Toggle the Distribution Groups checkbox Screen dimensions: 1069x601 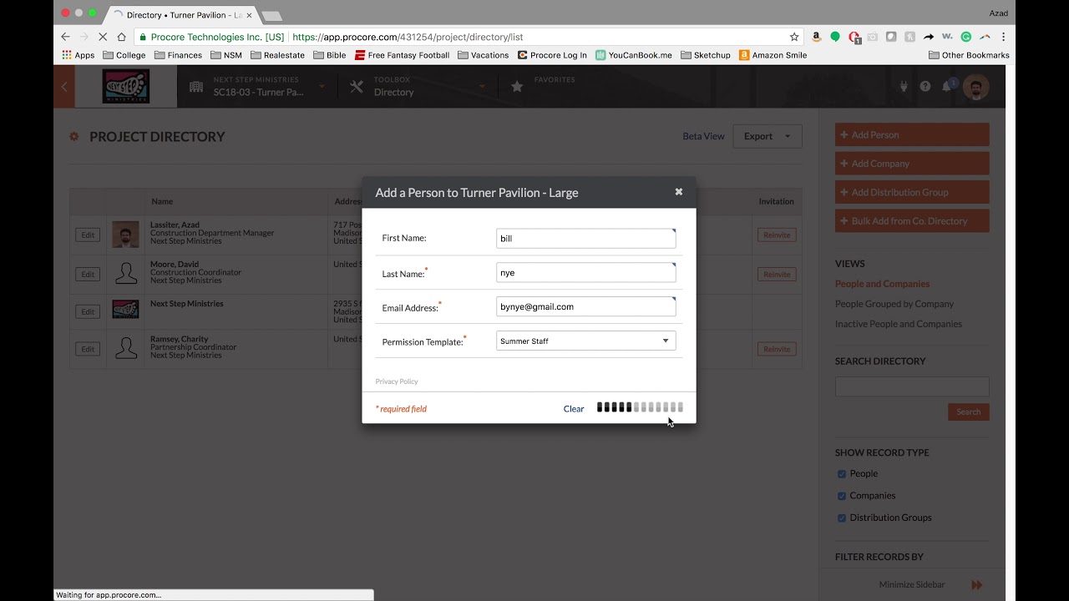[842, 518]
